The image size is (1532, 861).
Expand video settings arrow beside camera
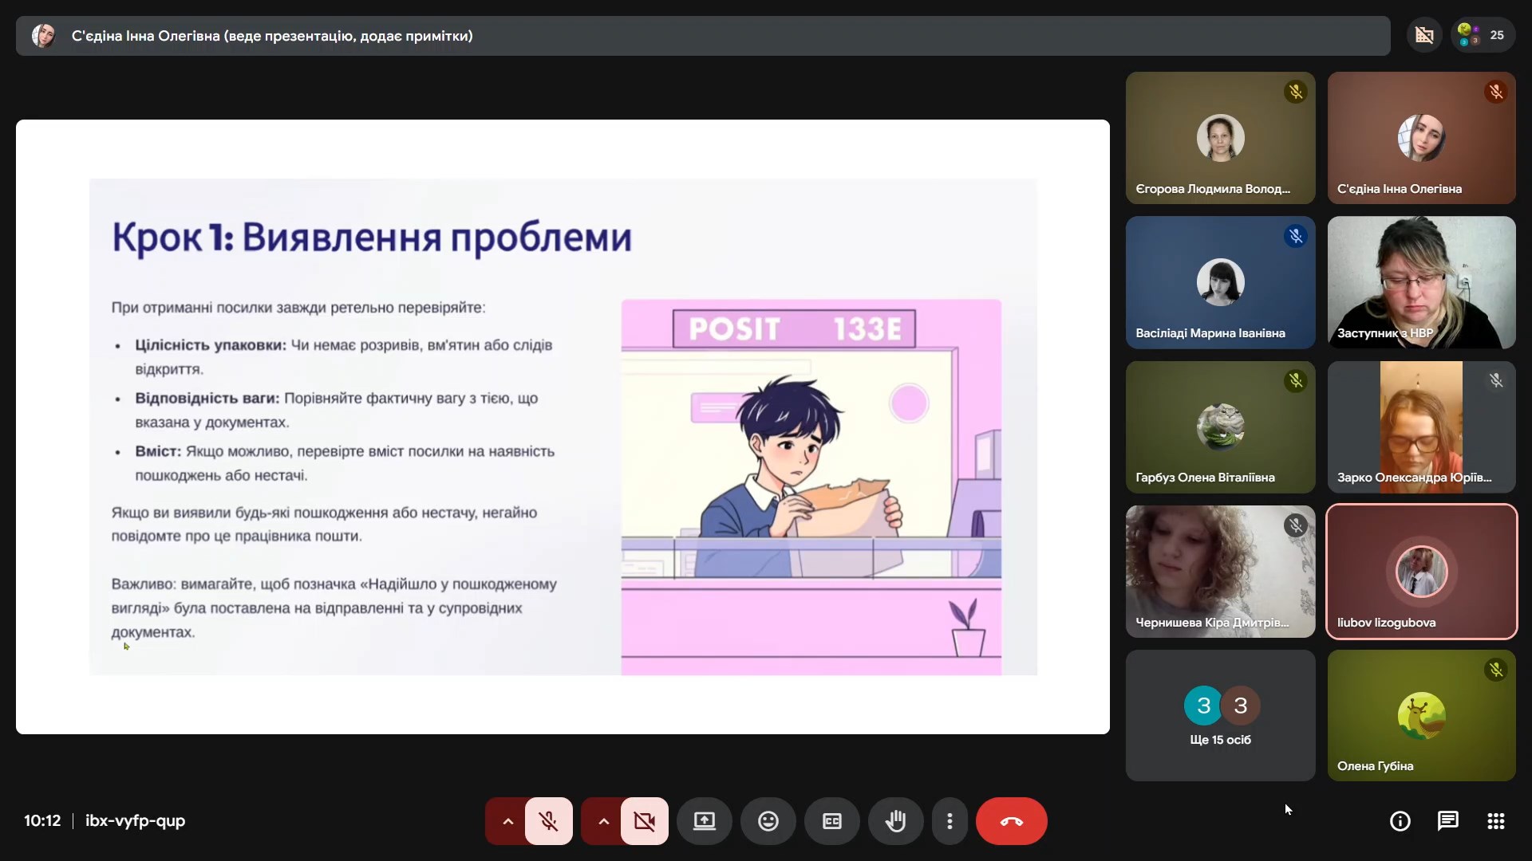coord(603,821)
